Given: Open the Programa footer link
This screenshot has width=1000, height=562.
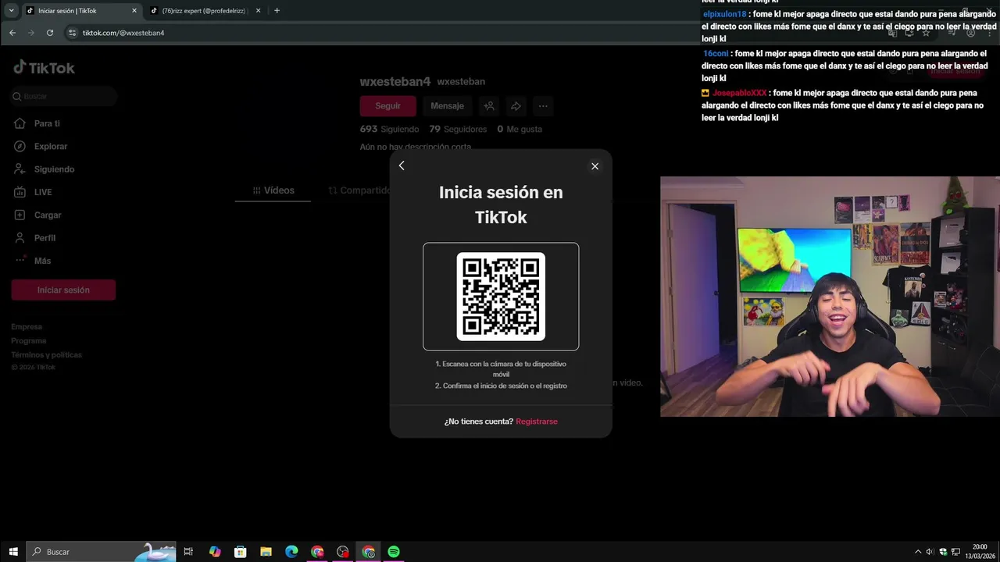Looking at the screenshot, I should pos(29,341).
